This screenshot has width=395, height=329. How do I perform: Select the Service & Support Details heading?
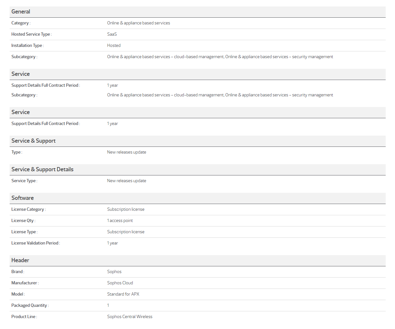(42, 169)
